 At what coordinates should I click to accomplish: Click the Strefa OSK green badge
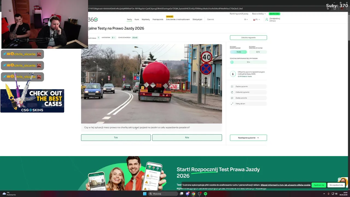click(x=274, y=14)
